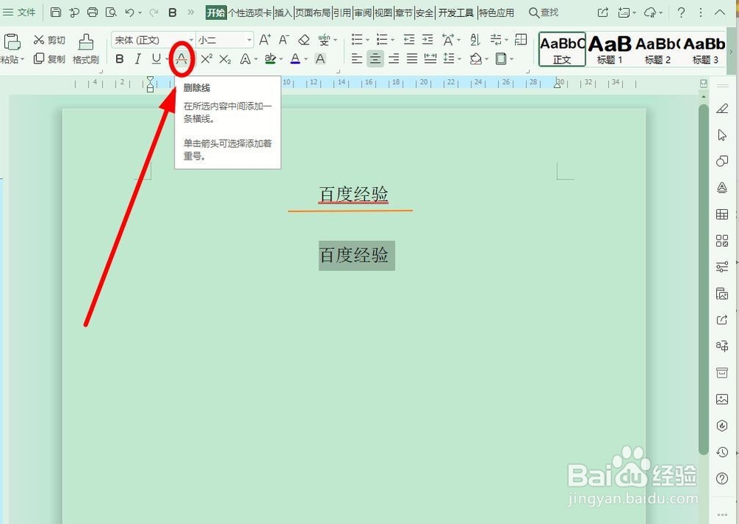Image resolution: width=739 pixels, height=524 pixels.
Task: Apply superscript X² formatting
Action: click(206, 59)
